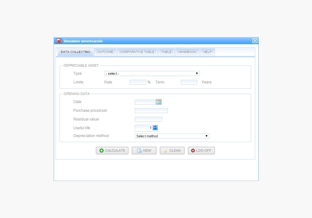This screenshot has height=218, width=312.
Task: Click the Simulador amortización app icon
Action: click(59, 41)
